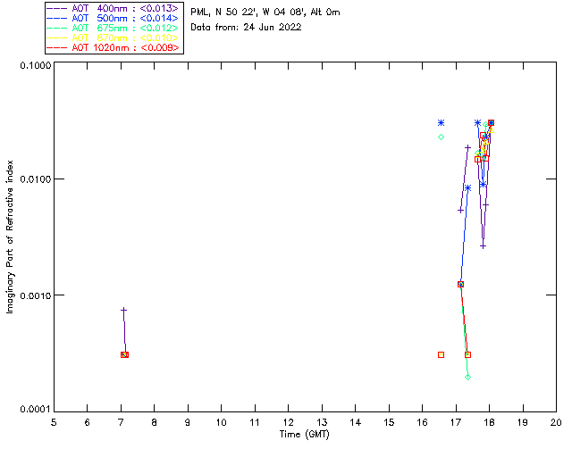Click the red square data point near 0.0012
The height and width of the screenshot is (457, 572).
pyautogui.click(x=461, y=284)
